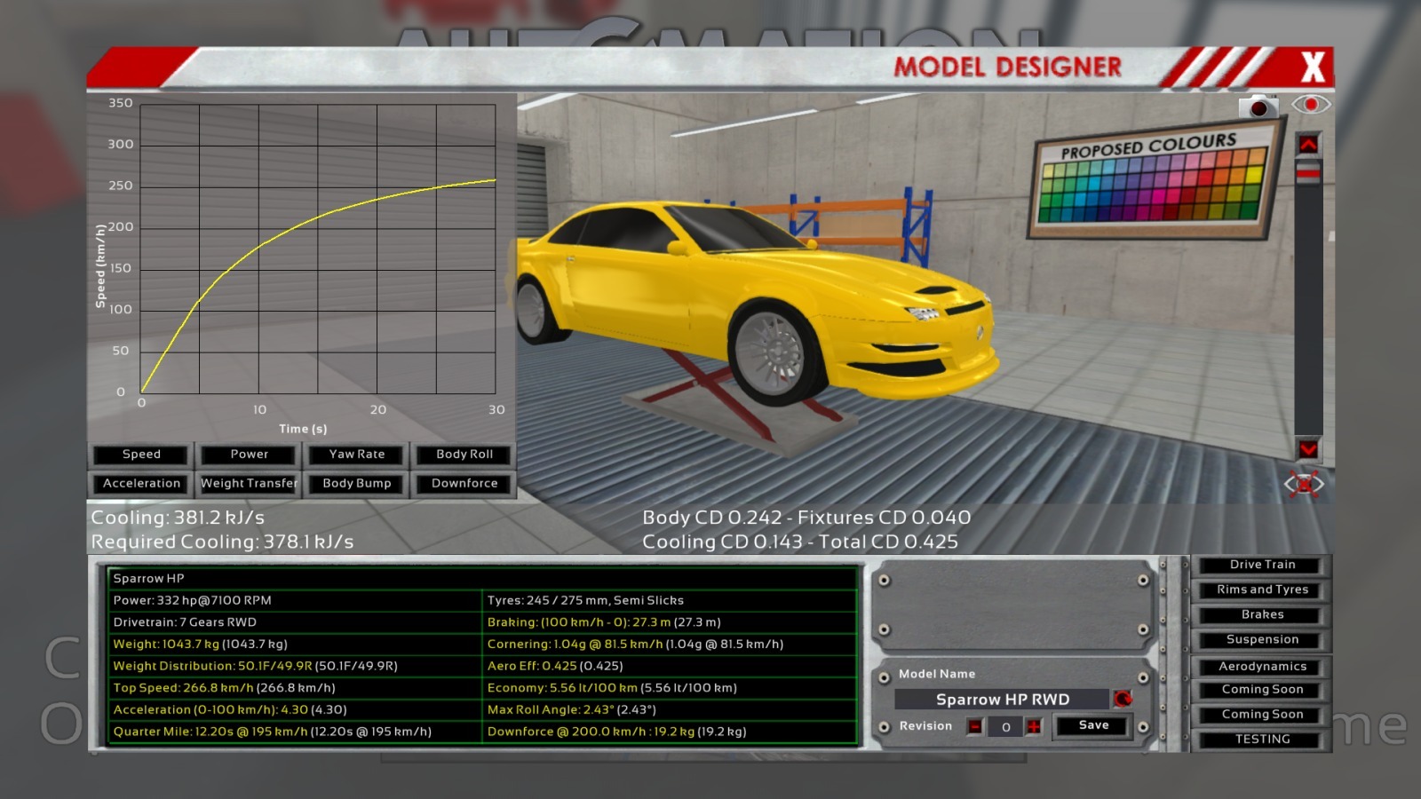Increase revision with the red plus button
The width and height of the screenshot is (1421, 799).
(1034, 727)
